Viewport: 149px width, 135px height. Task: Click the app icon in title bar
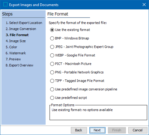(5, 5)
